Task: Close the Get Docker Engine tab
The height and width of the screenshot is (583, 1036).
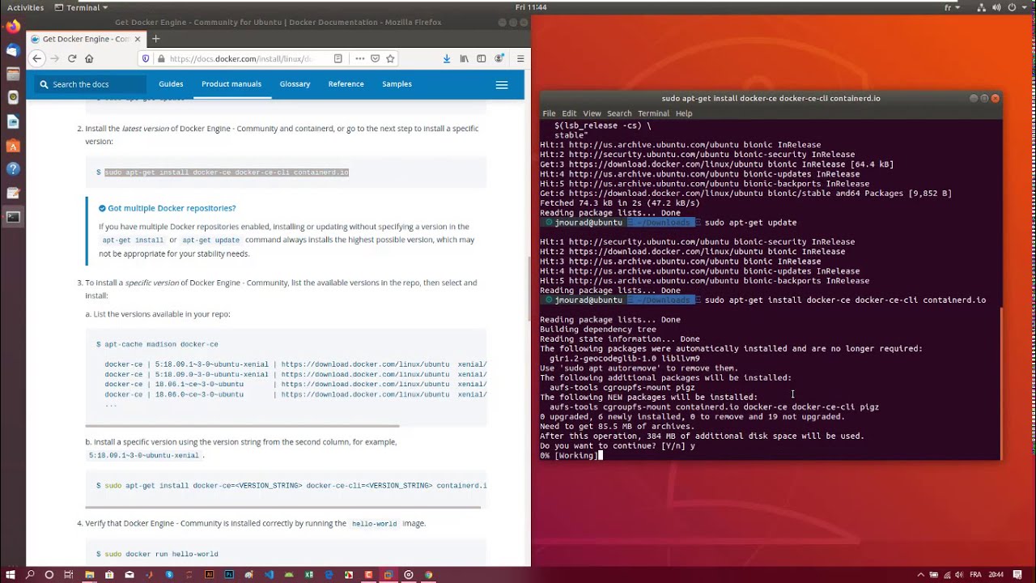Action: pyautogui.click(x=138, y=39)
